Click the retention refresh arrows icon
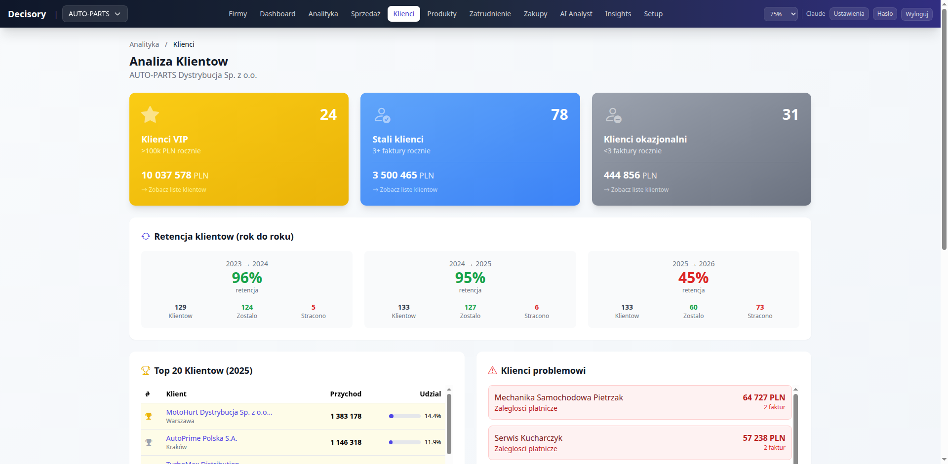 tap(146, 237)
